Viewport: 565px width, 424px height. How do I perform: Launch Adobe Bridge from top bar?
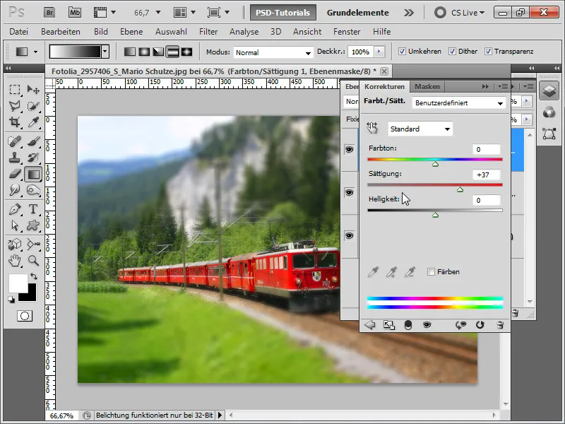(49, 13)
